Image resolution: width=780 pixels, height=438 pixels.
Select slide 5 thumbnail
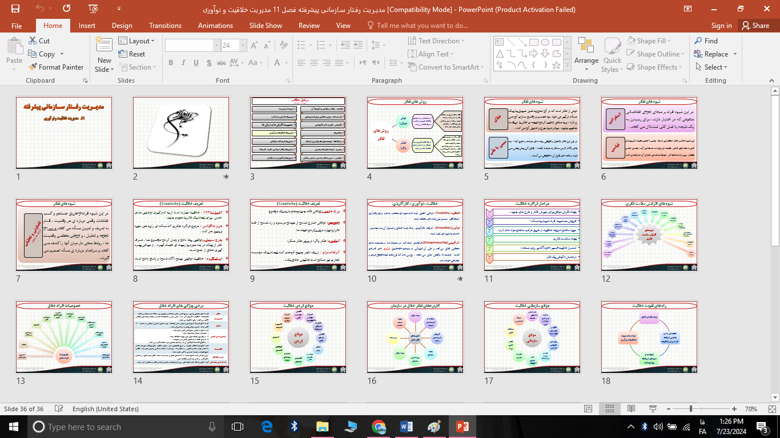click(531, 132)
